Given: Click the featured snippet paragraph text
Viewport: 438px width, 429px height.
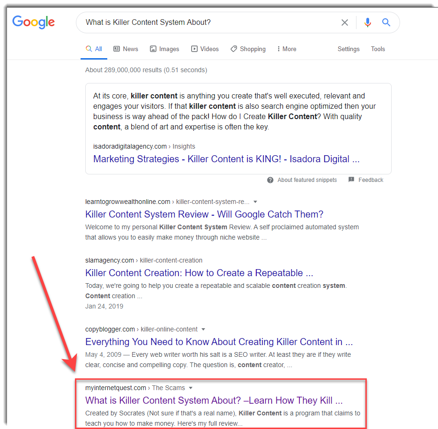Looking at the screenshot, I should click(x=234, y=111).
